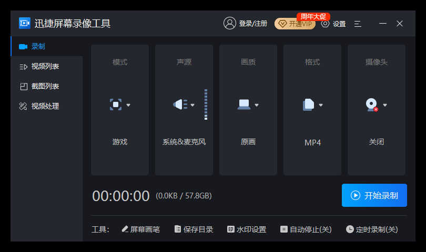The height and width of the screenshot is (252, 426).
Task: Click the (0.0KB / 57.8GB) storage text
Action: pyautogui.click(x=184, y=196)
